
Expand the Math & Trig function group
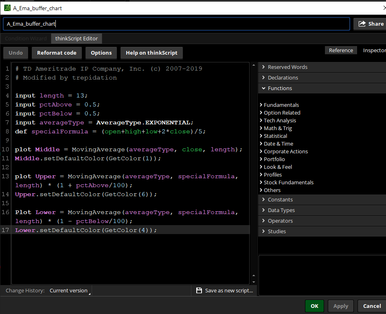point(276,128)
